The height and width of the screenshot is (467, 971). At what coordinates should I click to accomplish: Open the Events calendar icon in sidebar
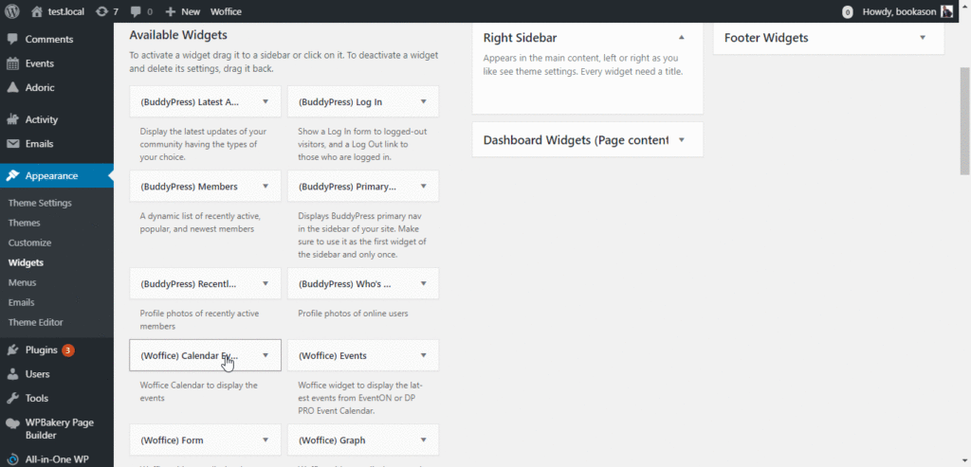pos(12,63)
